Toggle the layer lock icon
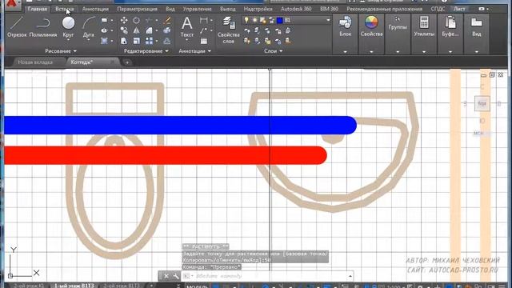512x288 pixels. tap(271, 20)
